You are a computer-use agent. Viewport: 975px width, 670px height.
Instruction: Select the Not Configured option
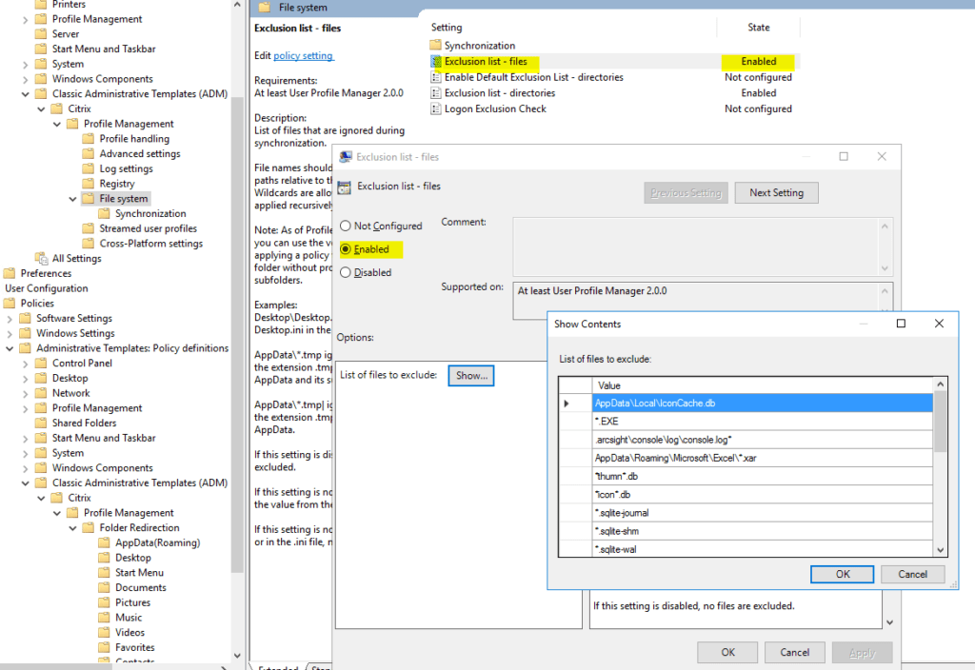[346, 226]
